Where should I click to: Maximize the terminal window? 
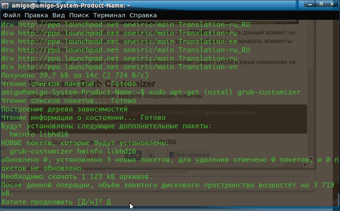point(321,4)
